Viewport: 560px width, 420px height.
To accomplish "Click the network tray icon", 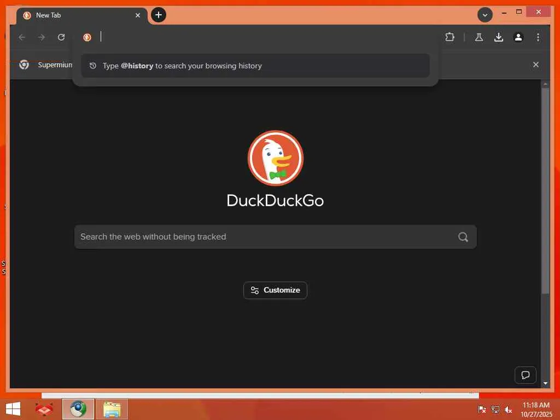I will (x=495, y=409).
